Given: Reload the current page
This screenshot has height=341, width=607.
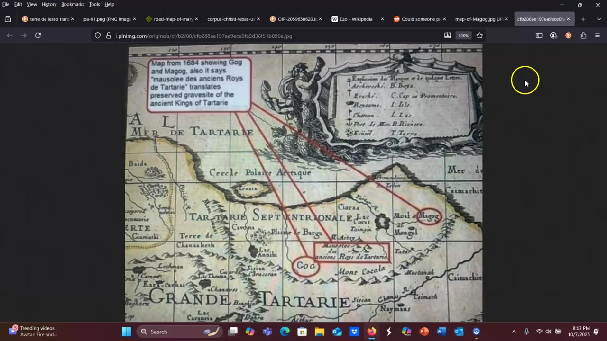Looking at the screenshot, I should (38, 36).
